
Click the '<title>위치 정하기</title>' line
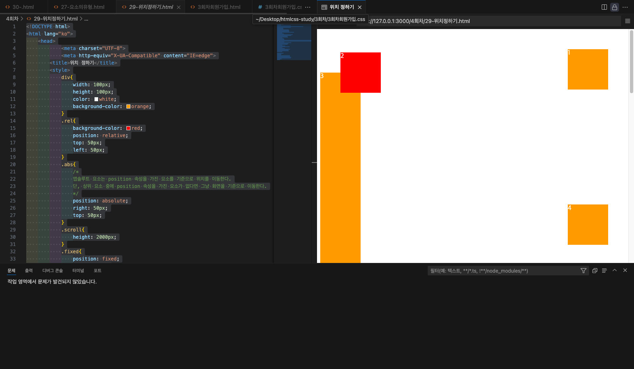[x=84, y=63]
